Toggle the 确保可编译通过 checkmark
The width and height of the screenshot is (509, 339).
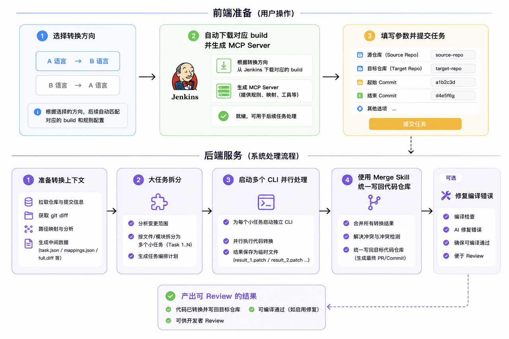point(446,243)
